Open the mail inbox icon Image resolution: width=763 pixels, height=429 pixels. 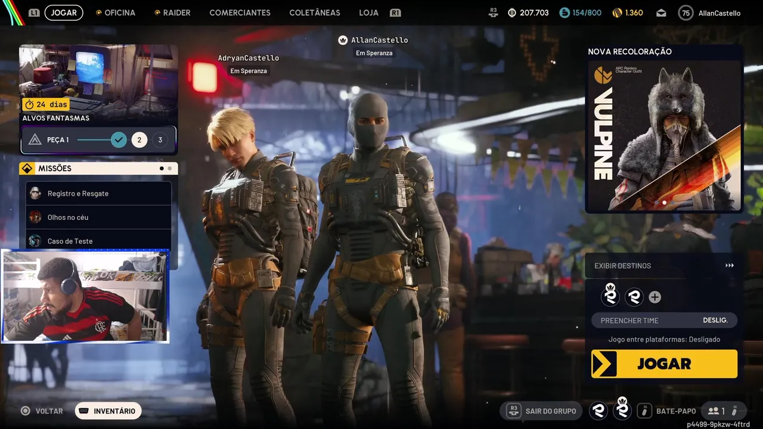click(x=661, y=13)
